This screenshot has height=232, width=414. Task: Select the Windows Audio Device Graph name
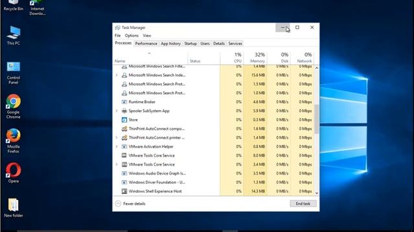[x=157, y=173]
